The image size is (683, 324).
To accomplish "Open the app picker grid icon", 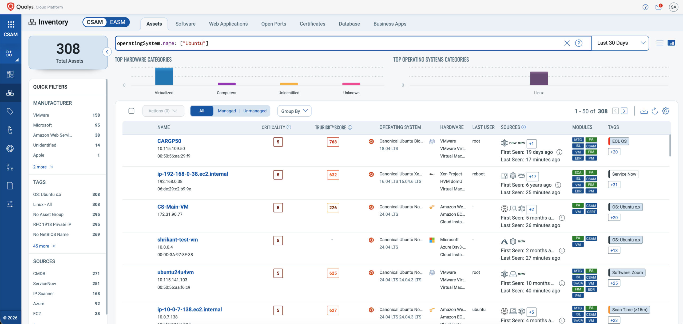I will [x=11, y=25].
